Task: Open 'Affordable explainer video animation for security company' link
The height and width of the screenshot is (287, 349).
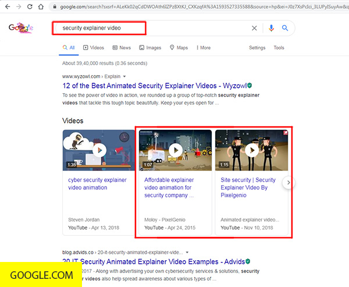Action: (169, 187)
